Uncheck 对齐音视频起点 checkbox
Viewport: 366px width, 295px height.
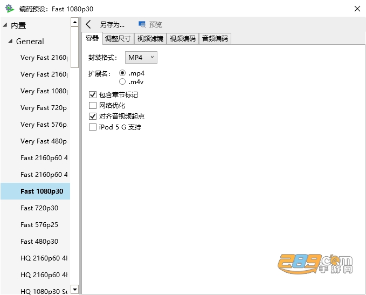93,116
